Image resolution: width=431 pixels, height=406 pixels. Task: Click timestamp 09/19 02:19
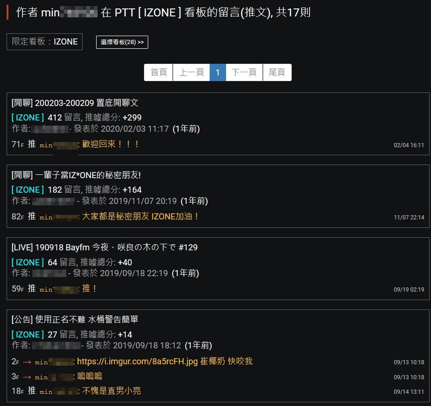point(409,290)
